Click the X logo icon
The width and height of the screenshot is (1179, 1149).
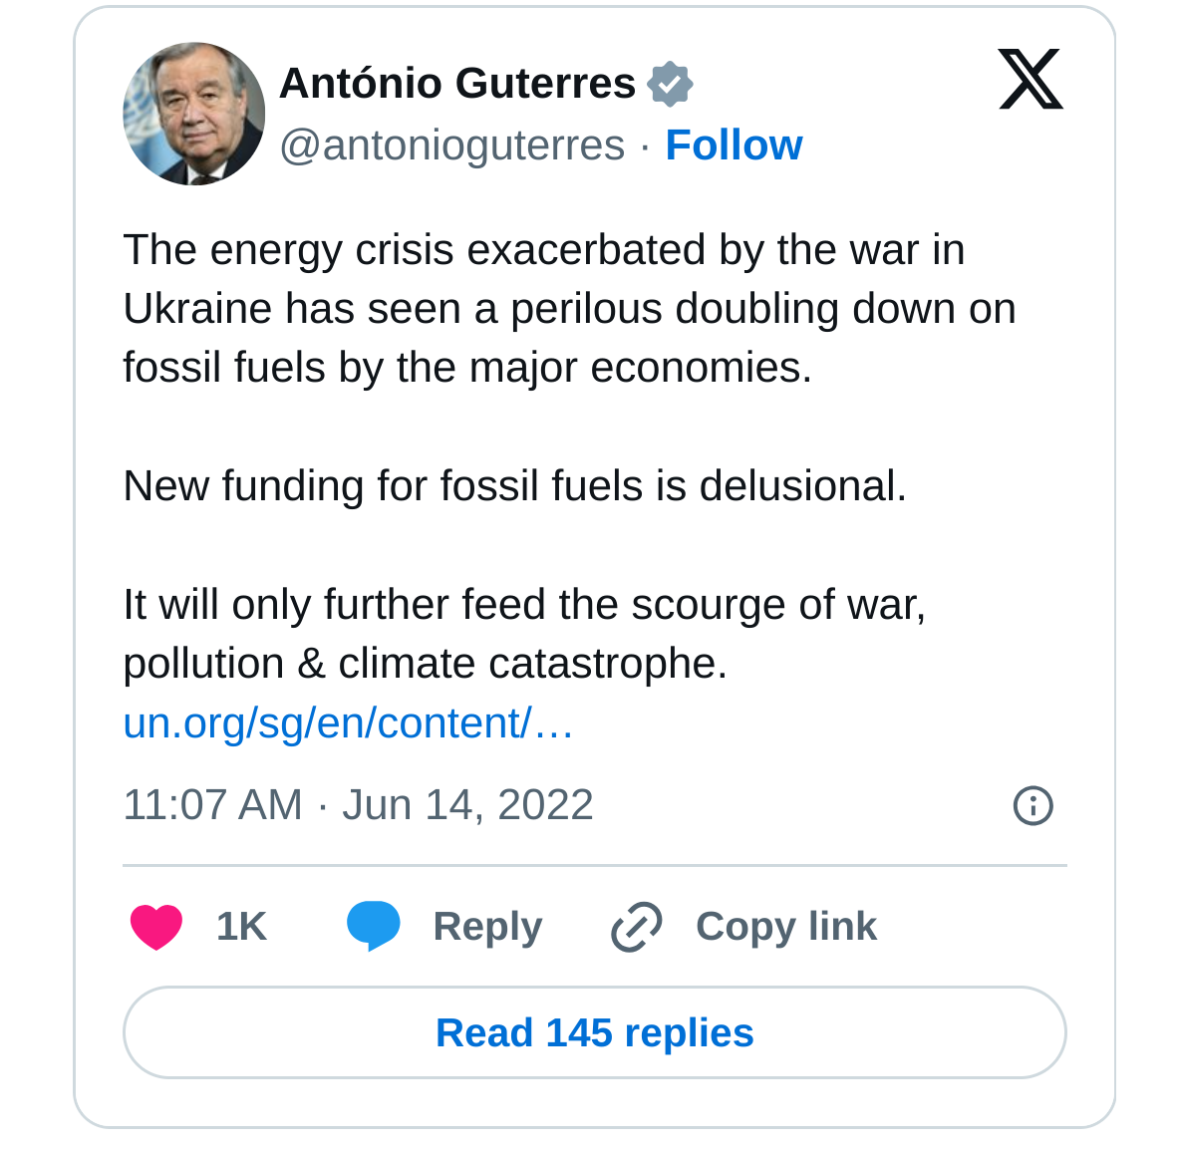(x=1031, y=79)
